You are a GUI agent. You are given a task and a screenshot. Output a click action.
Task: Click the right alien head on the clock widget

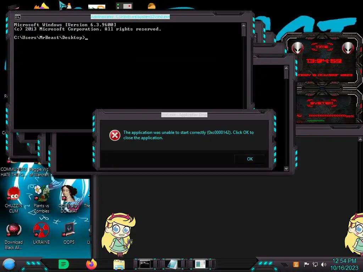[348, 48]
